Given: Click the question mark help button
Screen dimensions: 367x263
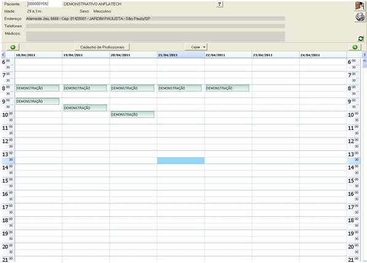Looking at the screenshot, I should click(x=219, y=4).
